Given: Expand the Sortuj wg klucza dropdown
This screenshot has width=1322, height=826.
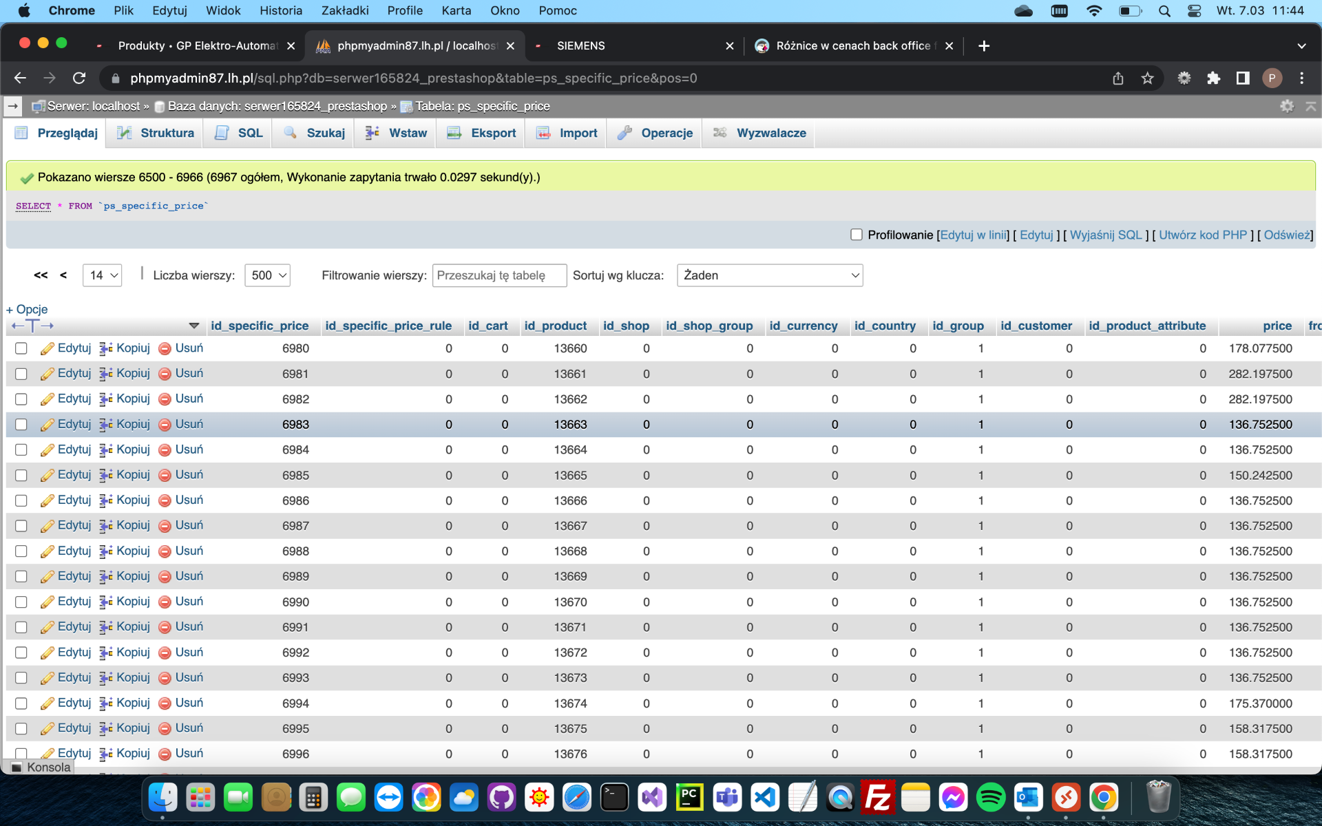Looking at the screenshot, I should coord(769,275).
